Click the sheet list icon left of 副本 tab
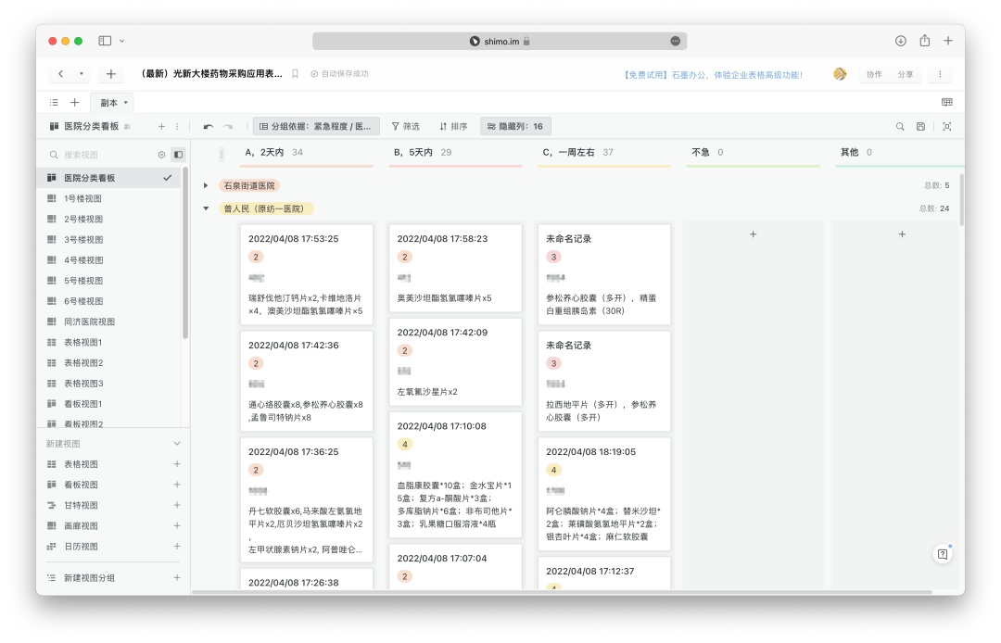 54,103
